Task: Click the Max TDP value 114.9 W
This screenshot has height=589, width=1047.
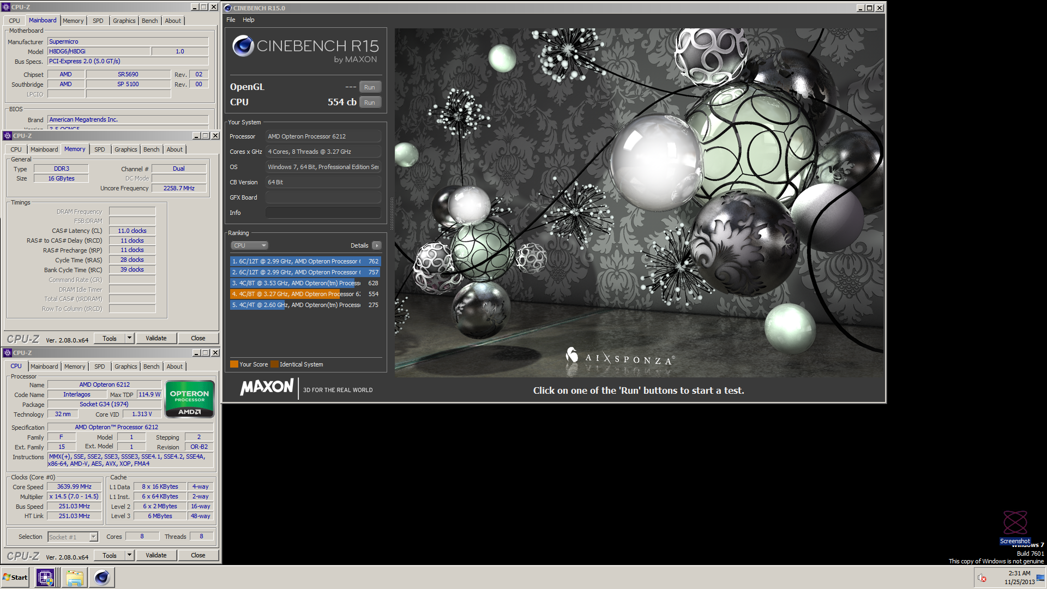Action: click(149, 394)
